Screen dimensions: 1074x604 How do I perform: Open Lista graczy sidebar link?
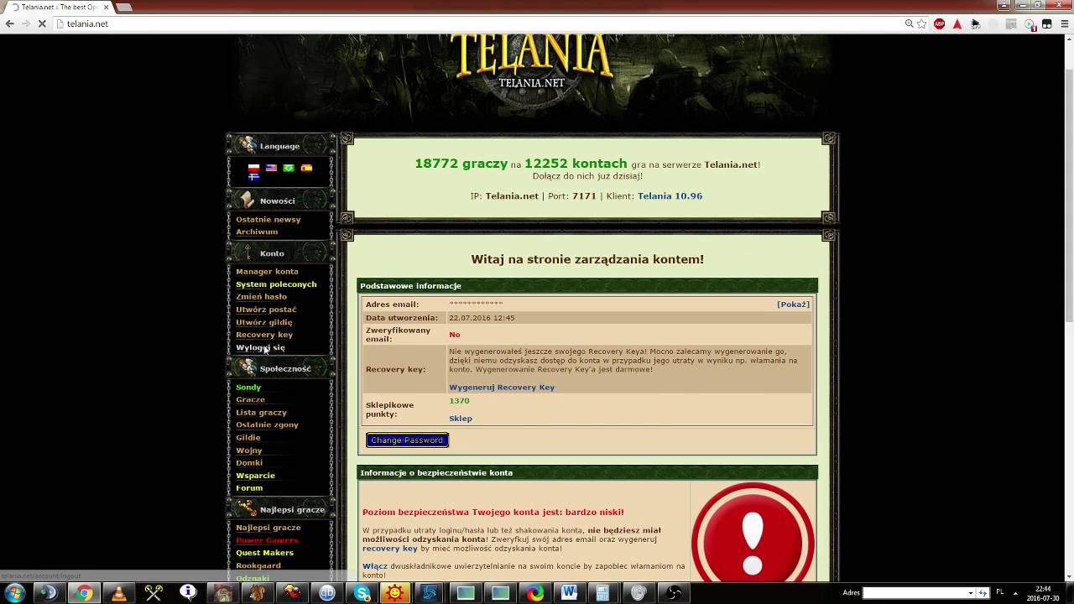click(x=261, y=413)
